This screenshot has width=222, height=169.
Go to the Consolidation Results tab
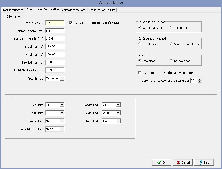(102, 10)
